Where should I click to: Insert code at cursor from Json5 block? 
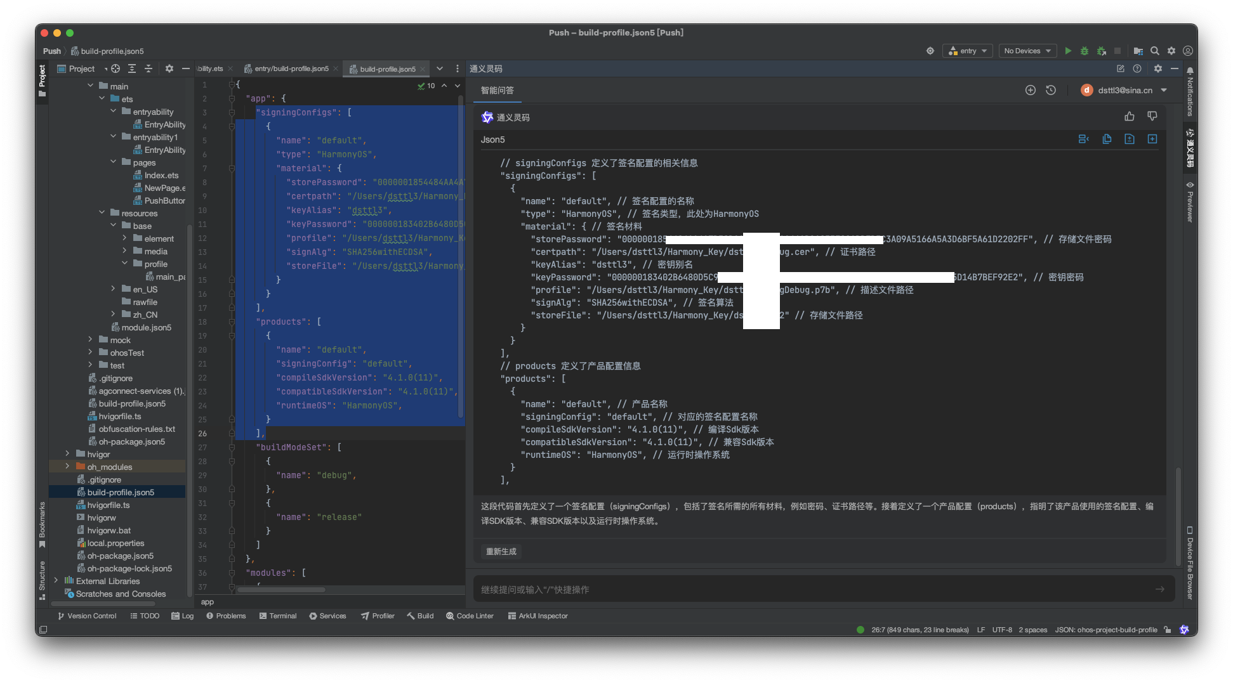click(1084, 139)
